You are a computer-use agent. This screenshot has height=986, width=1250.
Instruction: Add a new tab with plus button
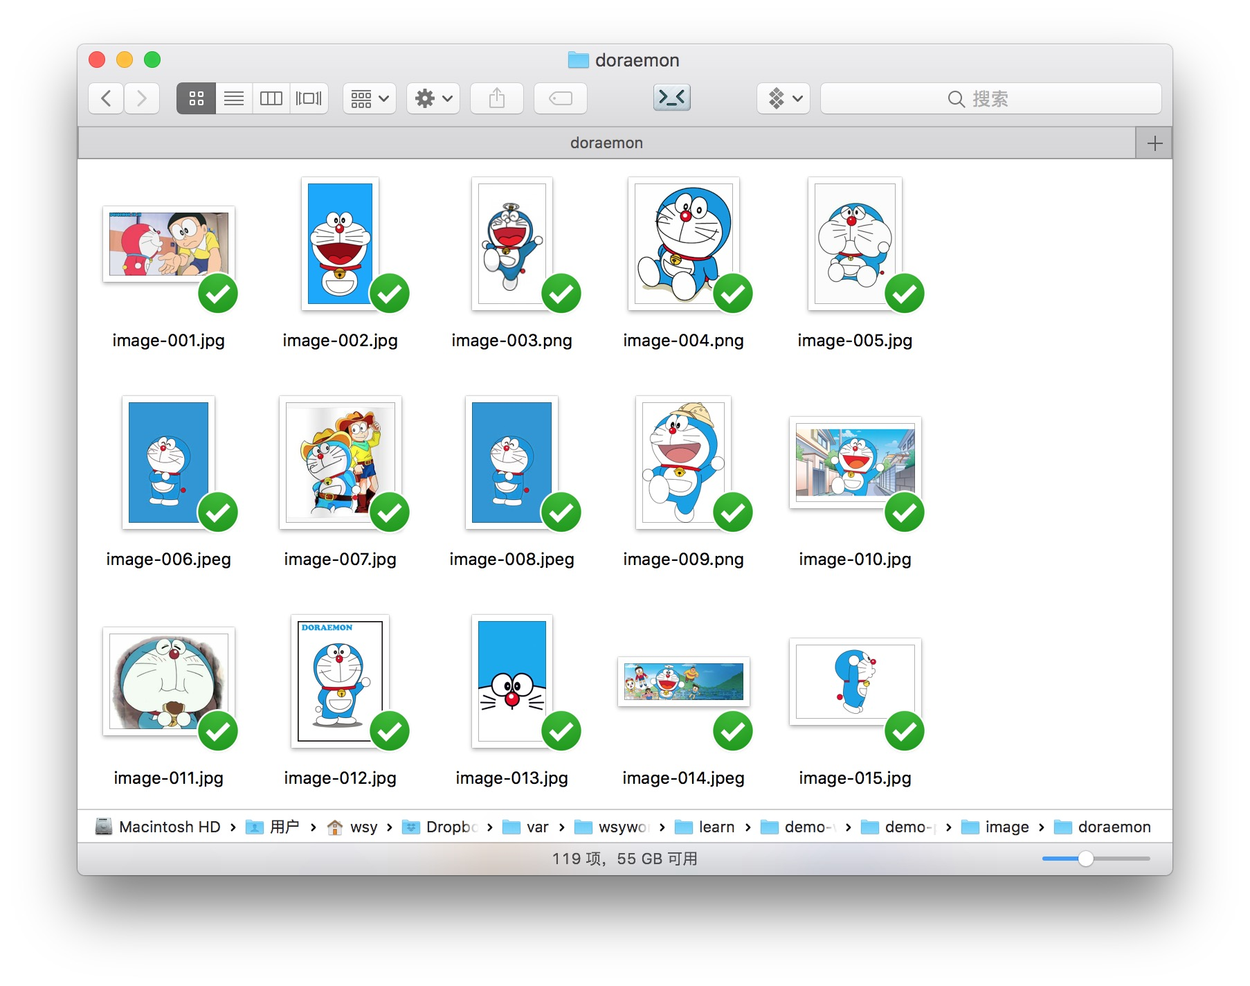pyautogui.click(x=1154, y=143)
